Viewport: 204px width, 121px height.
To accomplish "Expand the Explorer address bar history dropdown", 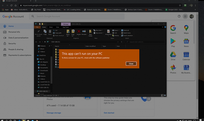I will [x=118, y=42].
